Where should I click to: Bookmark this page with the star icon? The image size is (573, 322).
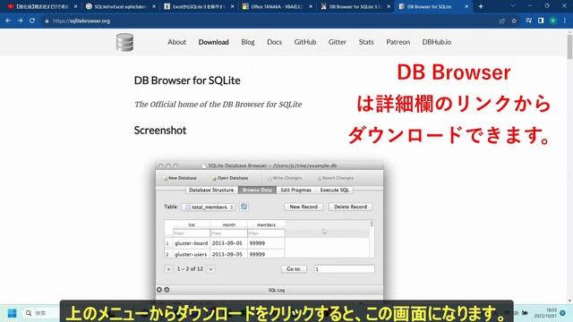514,21
